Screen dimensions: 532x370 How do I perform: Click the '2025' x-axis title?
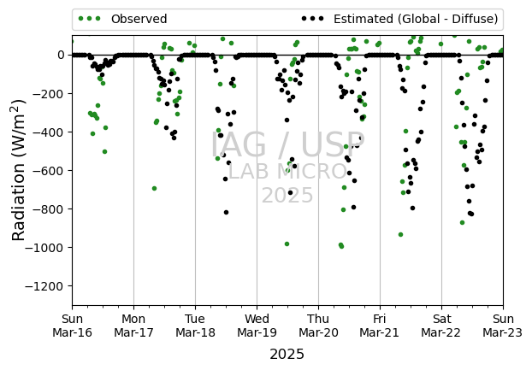click(x=287, y=355)
